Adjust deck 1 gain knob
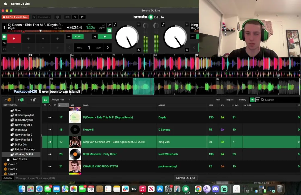 pyautogui.click(x=146, y=25)
